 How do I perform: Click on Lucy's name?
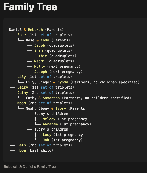click(47, 135)
